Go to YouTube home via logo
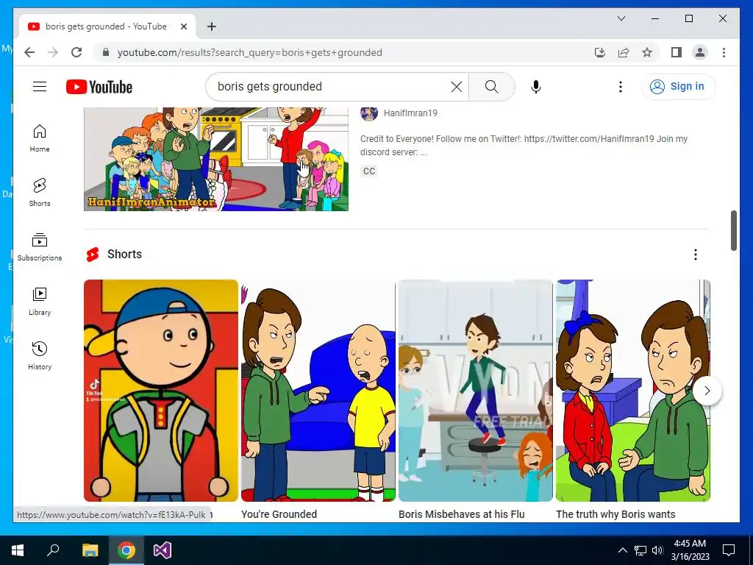Image resolution: width=753 pixels, height=565 pixels. (99, 87)
